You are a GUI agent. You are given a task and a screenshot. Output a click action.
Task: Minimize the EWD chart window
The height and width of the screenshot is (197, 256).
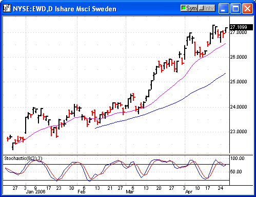(224, 8)
